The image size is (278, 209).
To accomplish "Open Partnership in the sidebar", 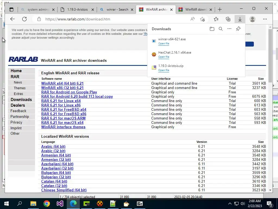I will [20, 116].
